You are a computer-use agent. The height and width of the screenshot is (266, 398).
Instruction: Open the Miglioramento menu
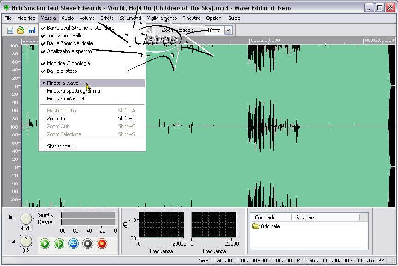click(x=162, y=18)
